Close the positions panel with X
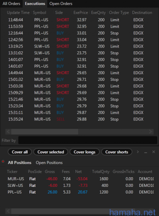 154,152
